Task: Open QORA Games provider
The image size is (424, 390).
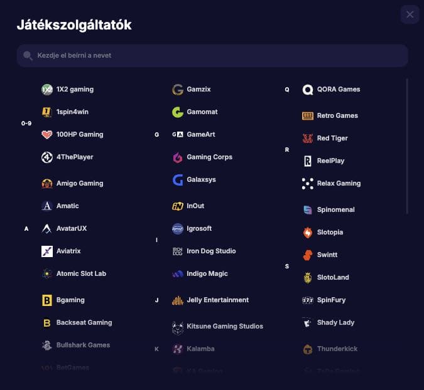Action: click(x=338, y=90)
